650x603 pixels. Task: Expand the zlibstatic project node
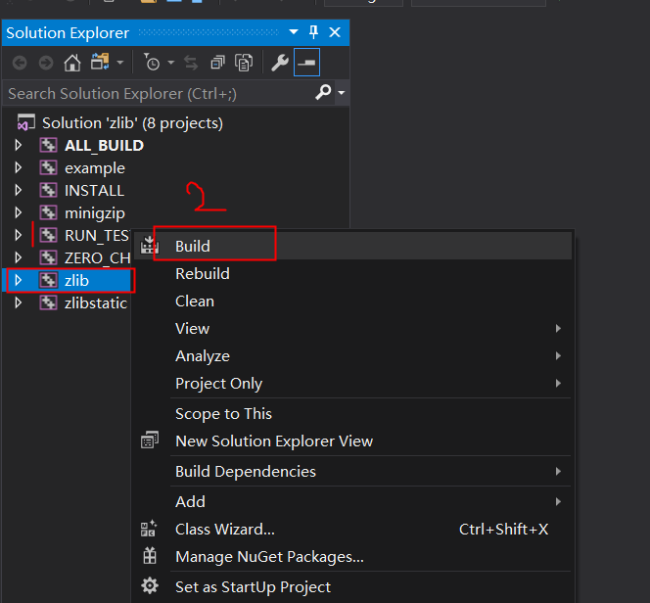pyautogui.click(x=19, y=302)
